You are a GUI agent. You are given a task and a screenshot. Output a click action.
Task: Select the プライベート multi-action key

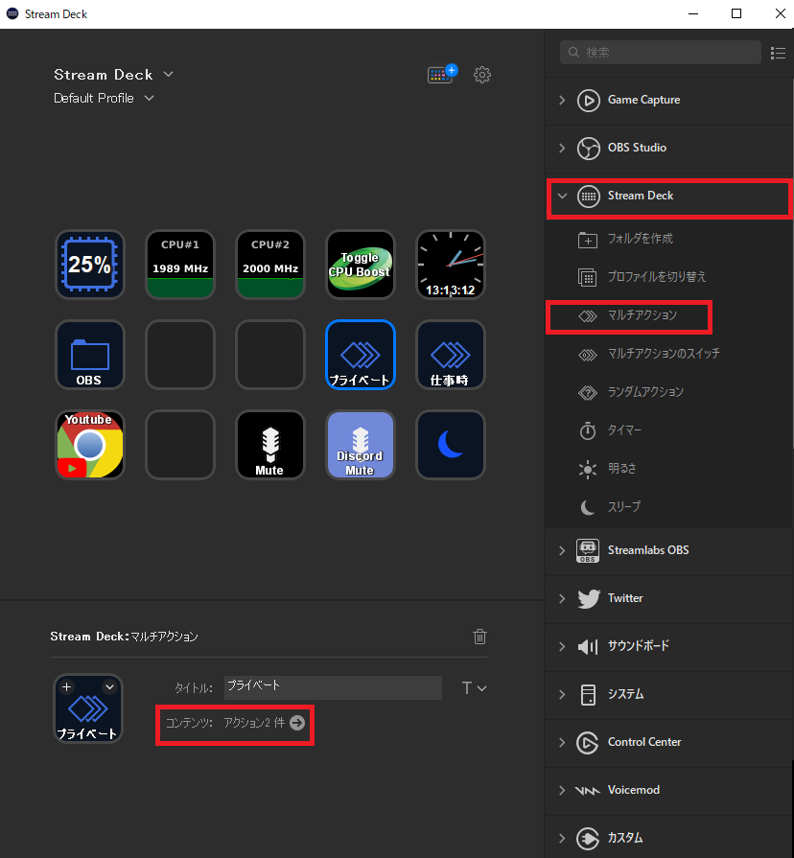360,355
